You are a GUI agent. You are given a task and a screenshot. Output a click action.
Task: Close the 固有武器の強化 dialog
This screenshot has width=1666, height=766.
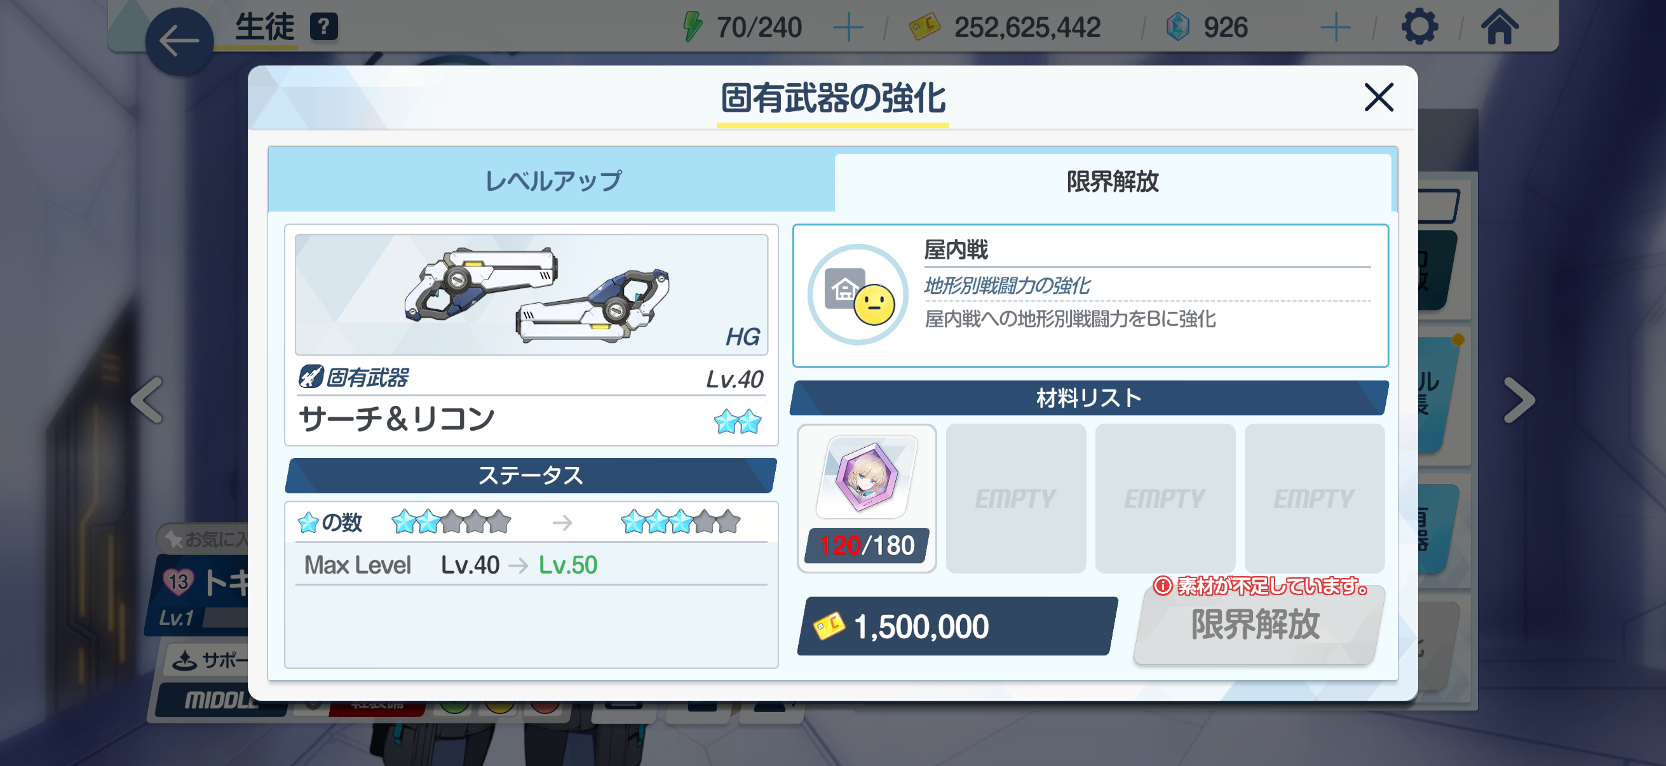[x=1378, y=98]
